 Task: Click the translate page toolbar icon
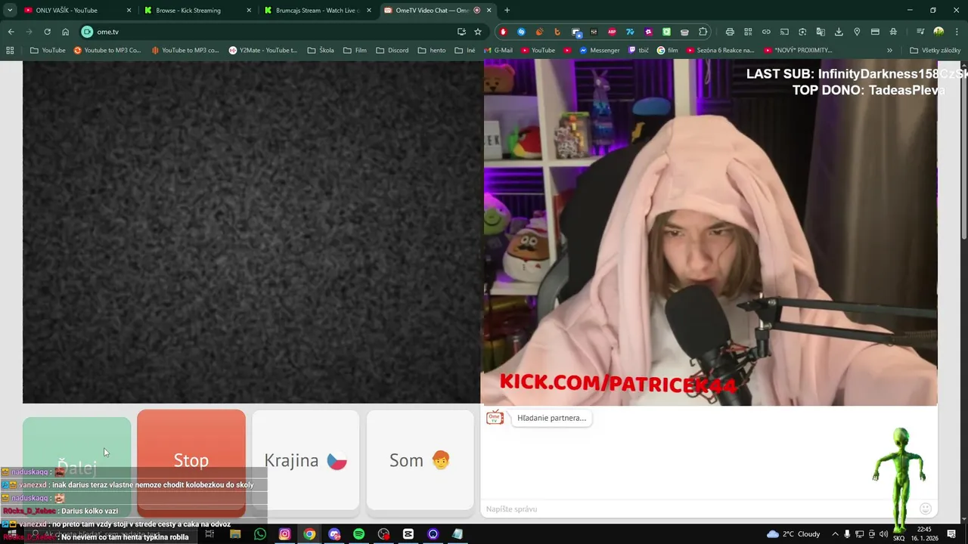[821, 32]
